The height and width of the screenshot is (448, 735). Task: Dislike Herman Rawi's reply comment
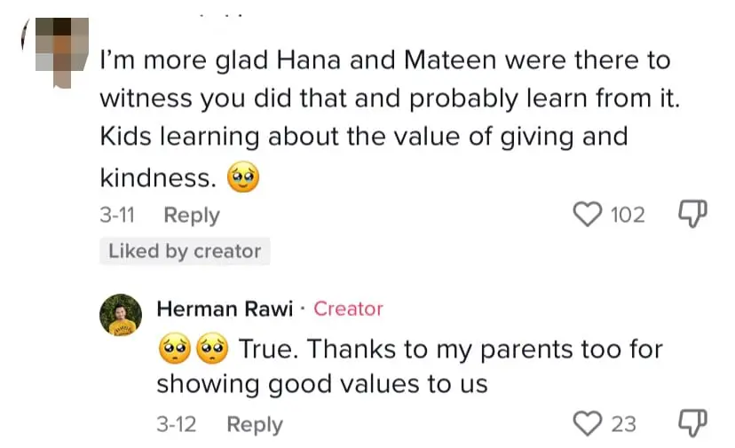coord(692,424)
